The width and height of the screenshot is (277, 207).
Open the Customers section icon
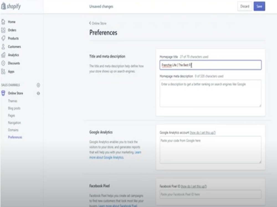3,47
